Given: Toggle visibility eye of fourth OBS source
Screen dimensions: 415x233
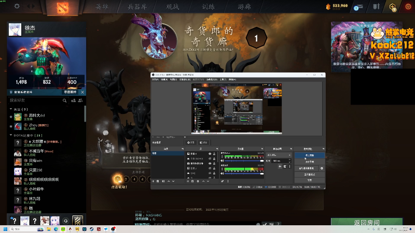Looking at the screenshot, I should [210, 168].
